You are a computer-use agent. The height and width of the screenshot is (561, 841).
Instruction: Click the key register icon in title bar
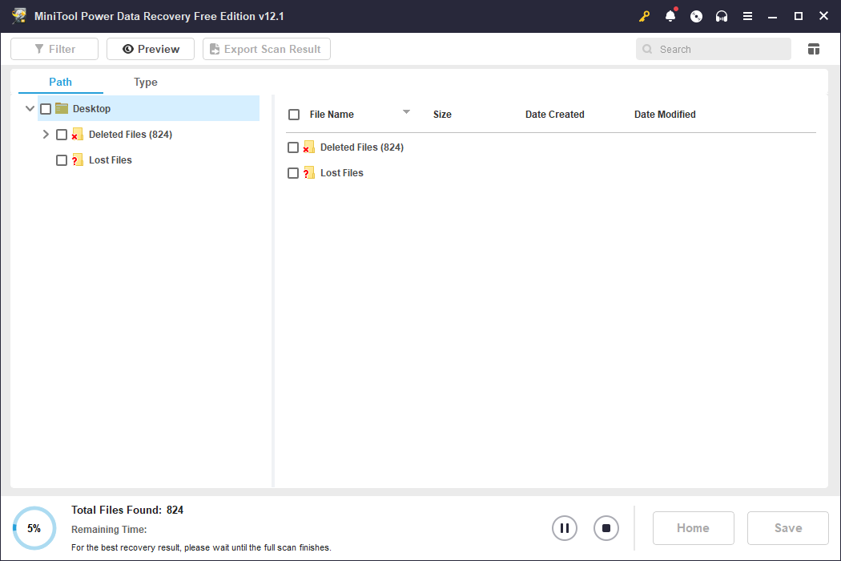tap(644, 16)
